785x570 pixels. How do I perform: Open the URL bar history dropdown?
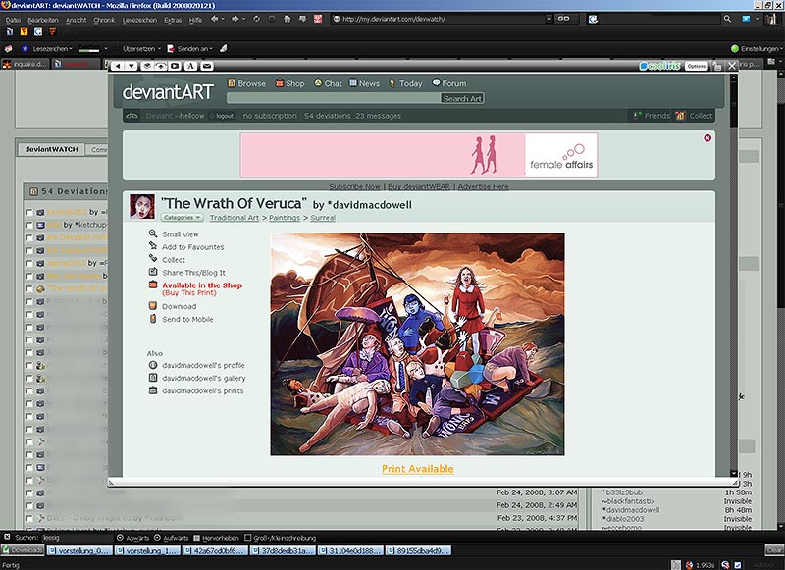click(549, 19)
